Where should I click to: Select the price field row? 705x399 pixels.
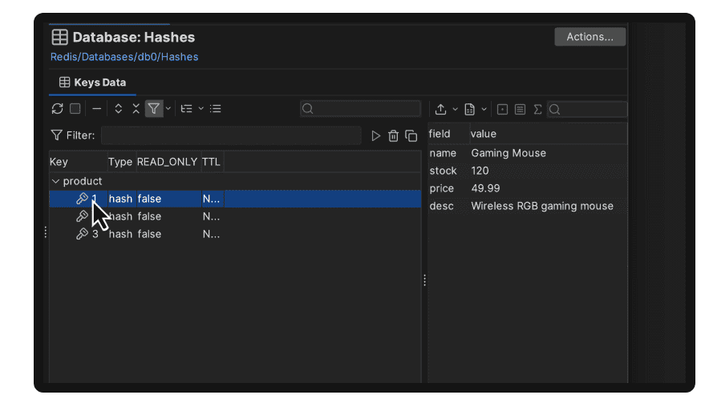pos(528,188)
